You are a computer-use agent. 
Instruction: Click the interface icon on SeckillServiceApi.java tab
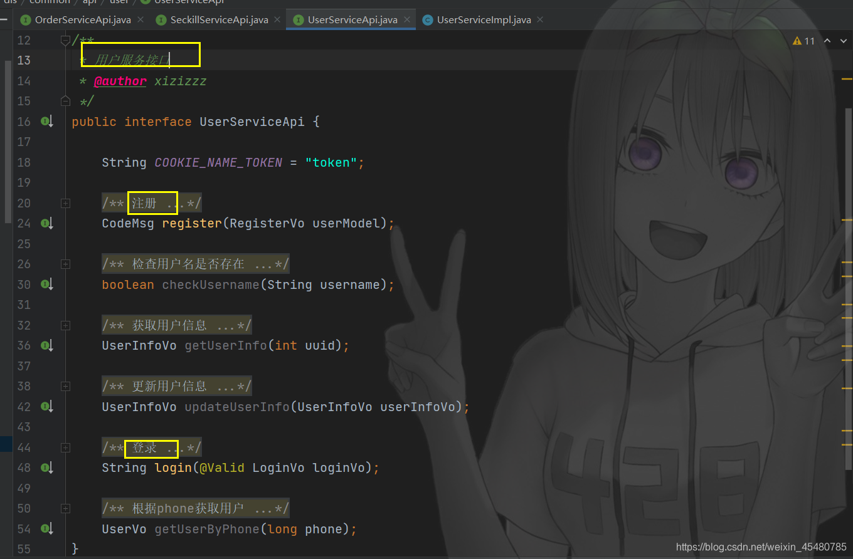[x=161, y=20]
